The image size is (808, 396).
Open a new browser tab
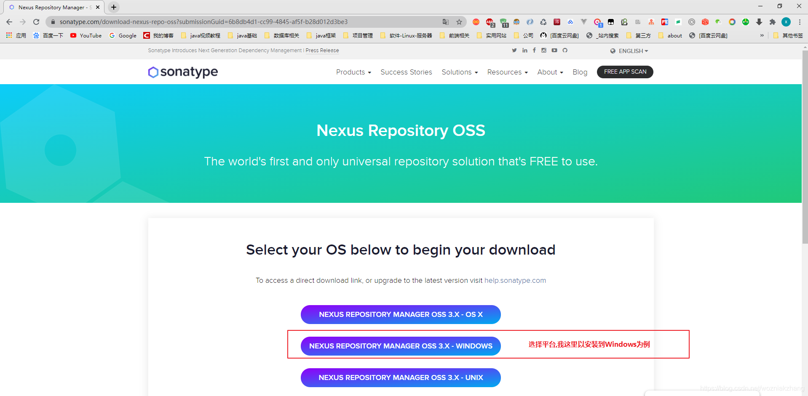pos(114,7)
